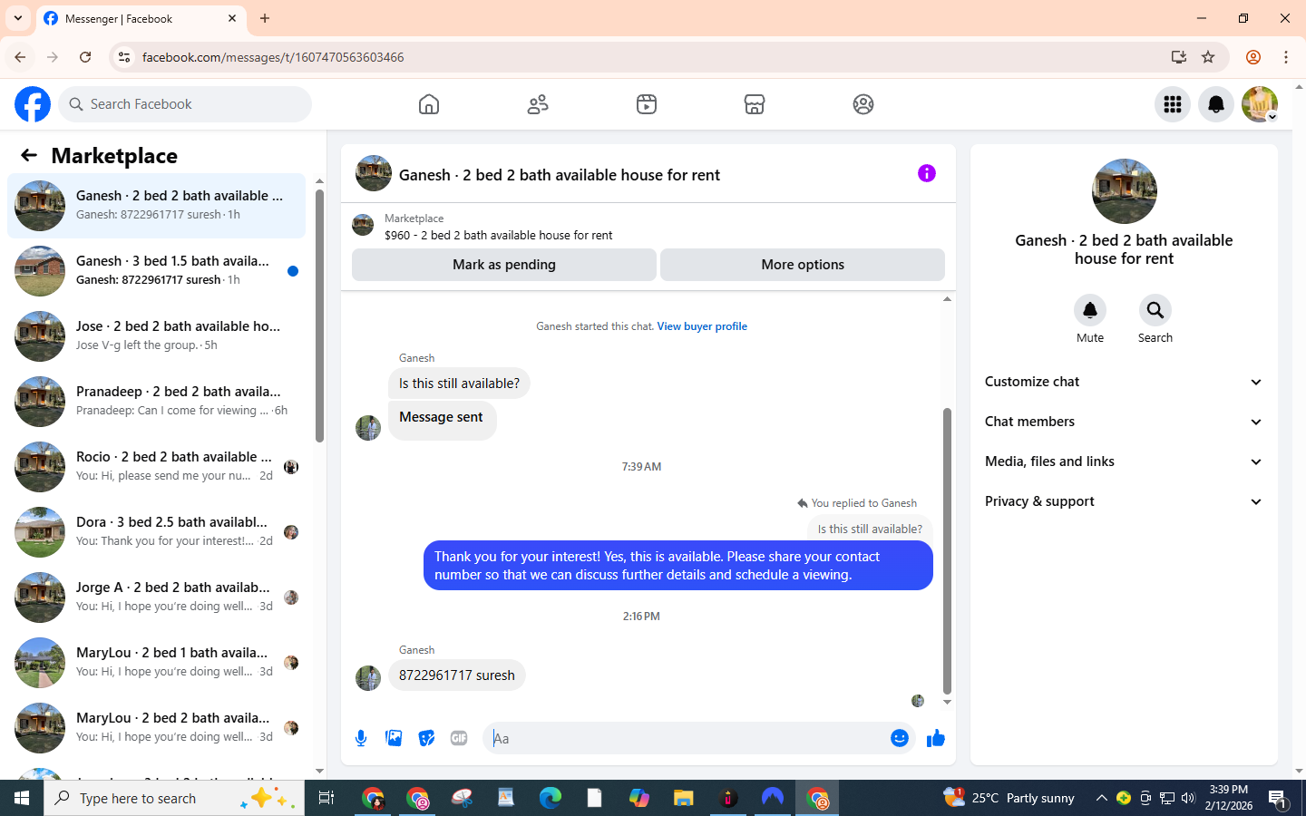Open the Notifications bell icon
The width and height of the screenshot is (1306, 816).
click(1216, 104)
